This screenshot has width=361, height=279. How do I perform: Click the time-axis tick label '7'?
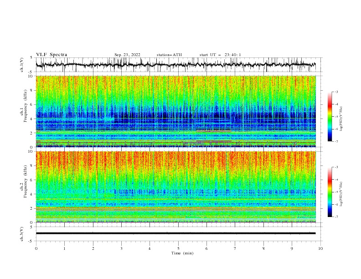pyautogui.click(x=235, y=248)
